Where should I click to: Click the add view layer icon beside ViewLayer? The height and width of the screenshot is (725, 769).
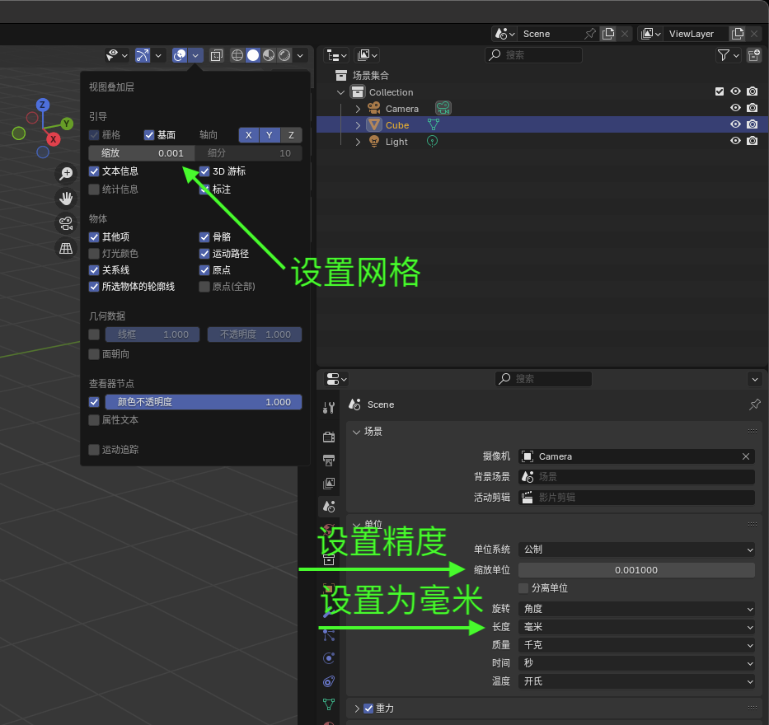(738, 34)
